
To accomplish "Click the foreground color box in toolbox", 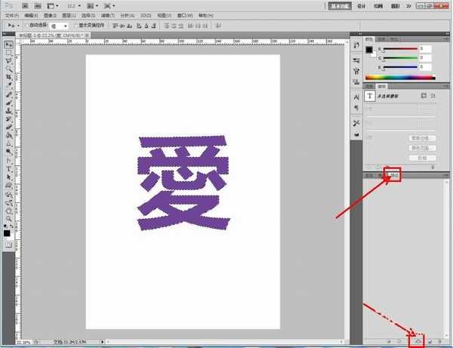I will point(8,232).
